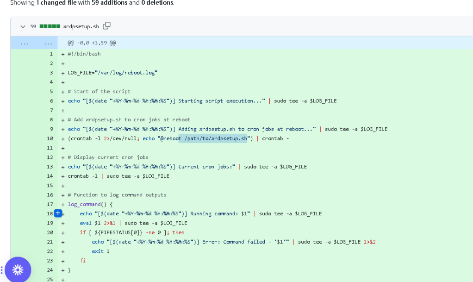This screenshot has width=473, height=282.
Task: Click '# Start of the script' comment
Action: [99, 92]
